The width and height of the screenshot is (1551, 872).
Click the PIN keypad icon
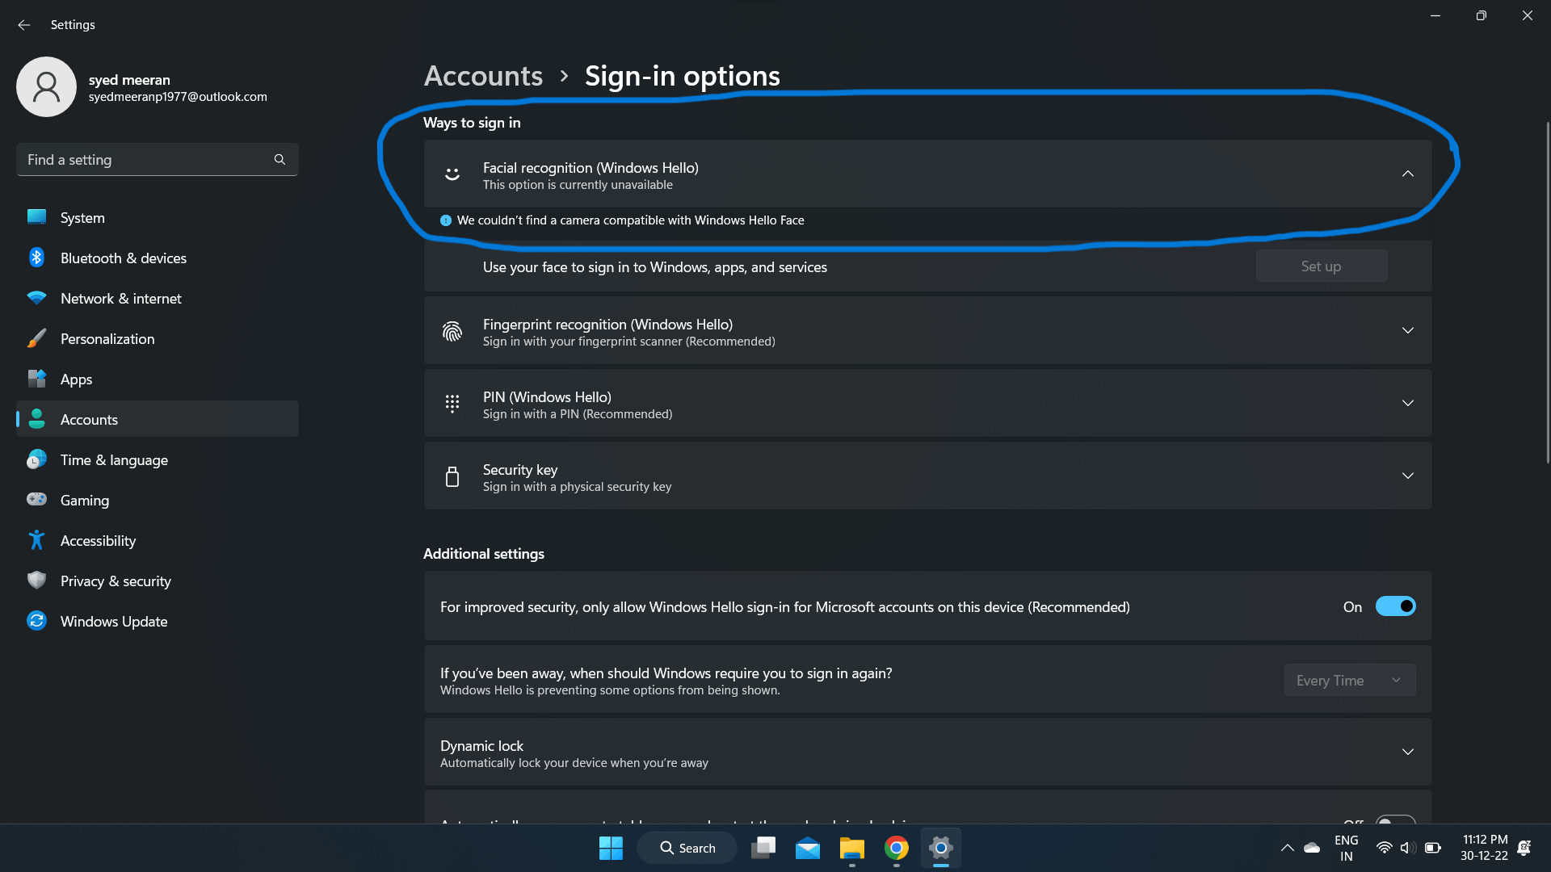pos(452,404)
